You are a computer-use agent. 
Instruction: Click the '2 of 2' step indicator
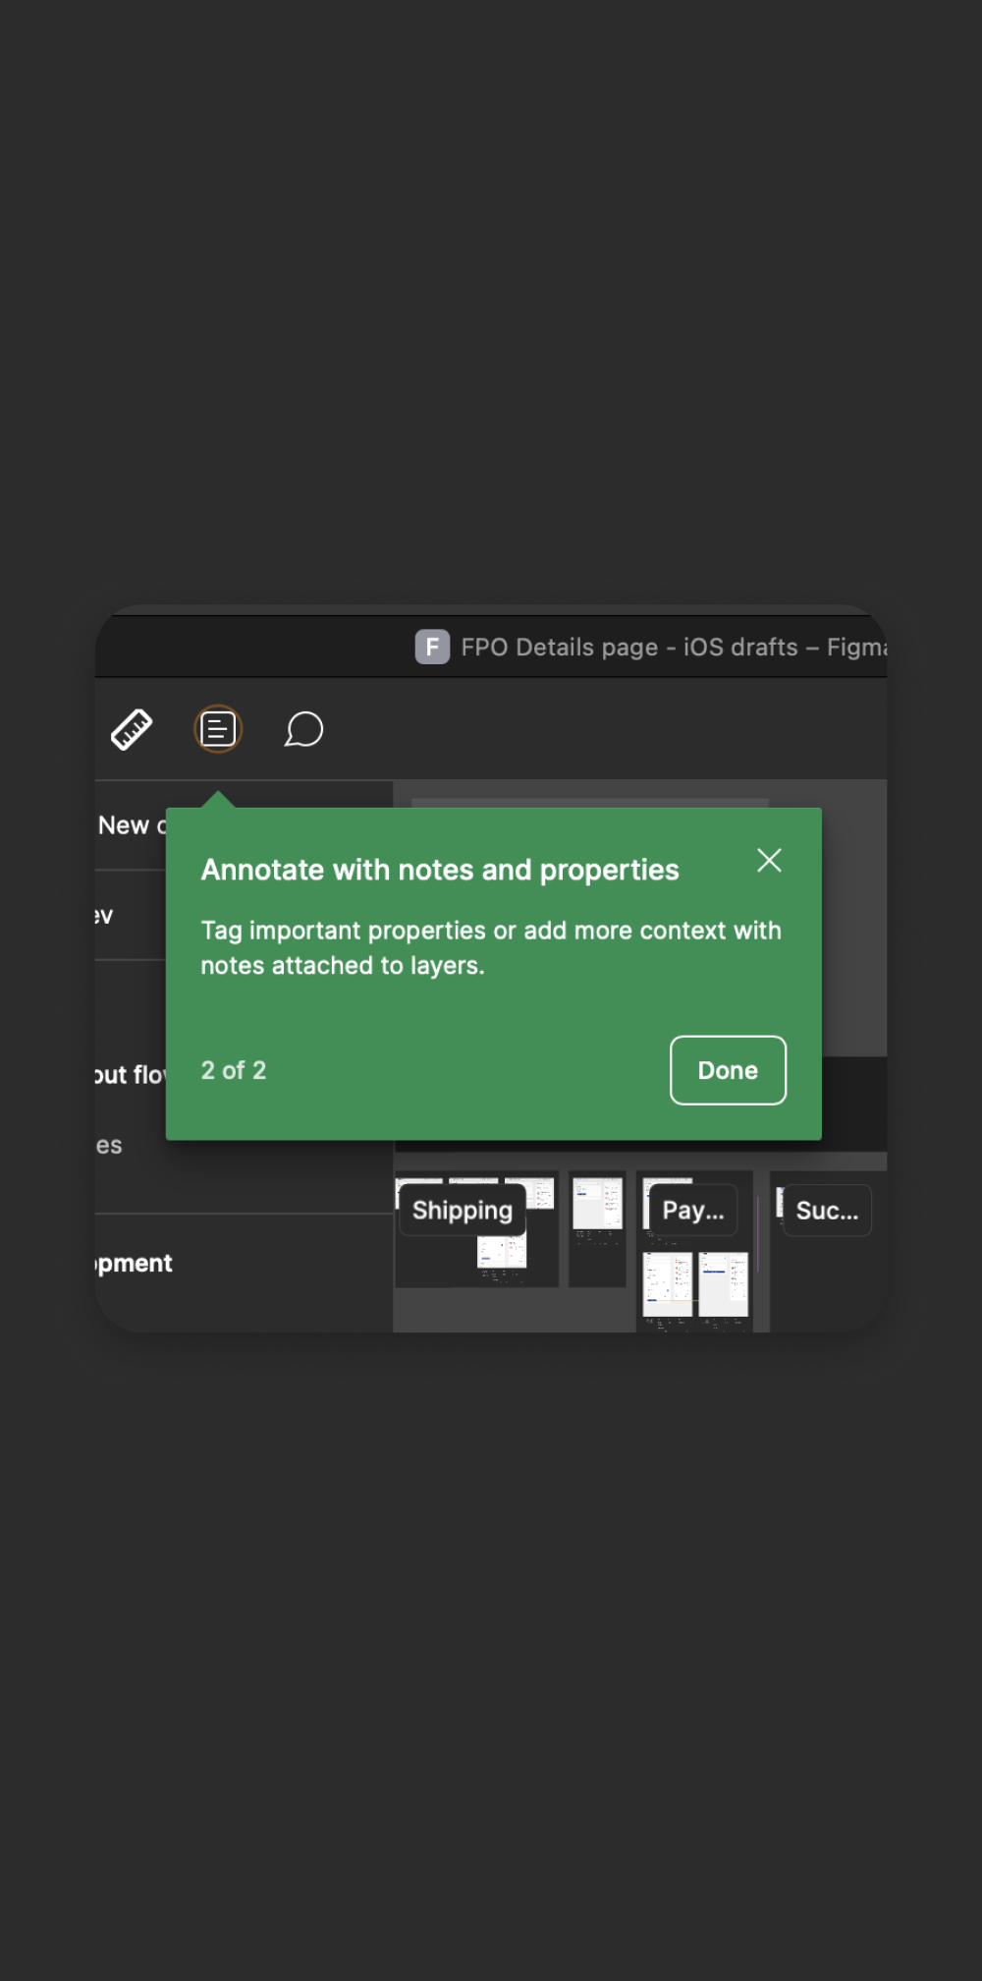tap(234, 1070)
